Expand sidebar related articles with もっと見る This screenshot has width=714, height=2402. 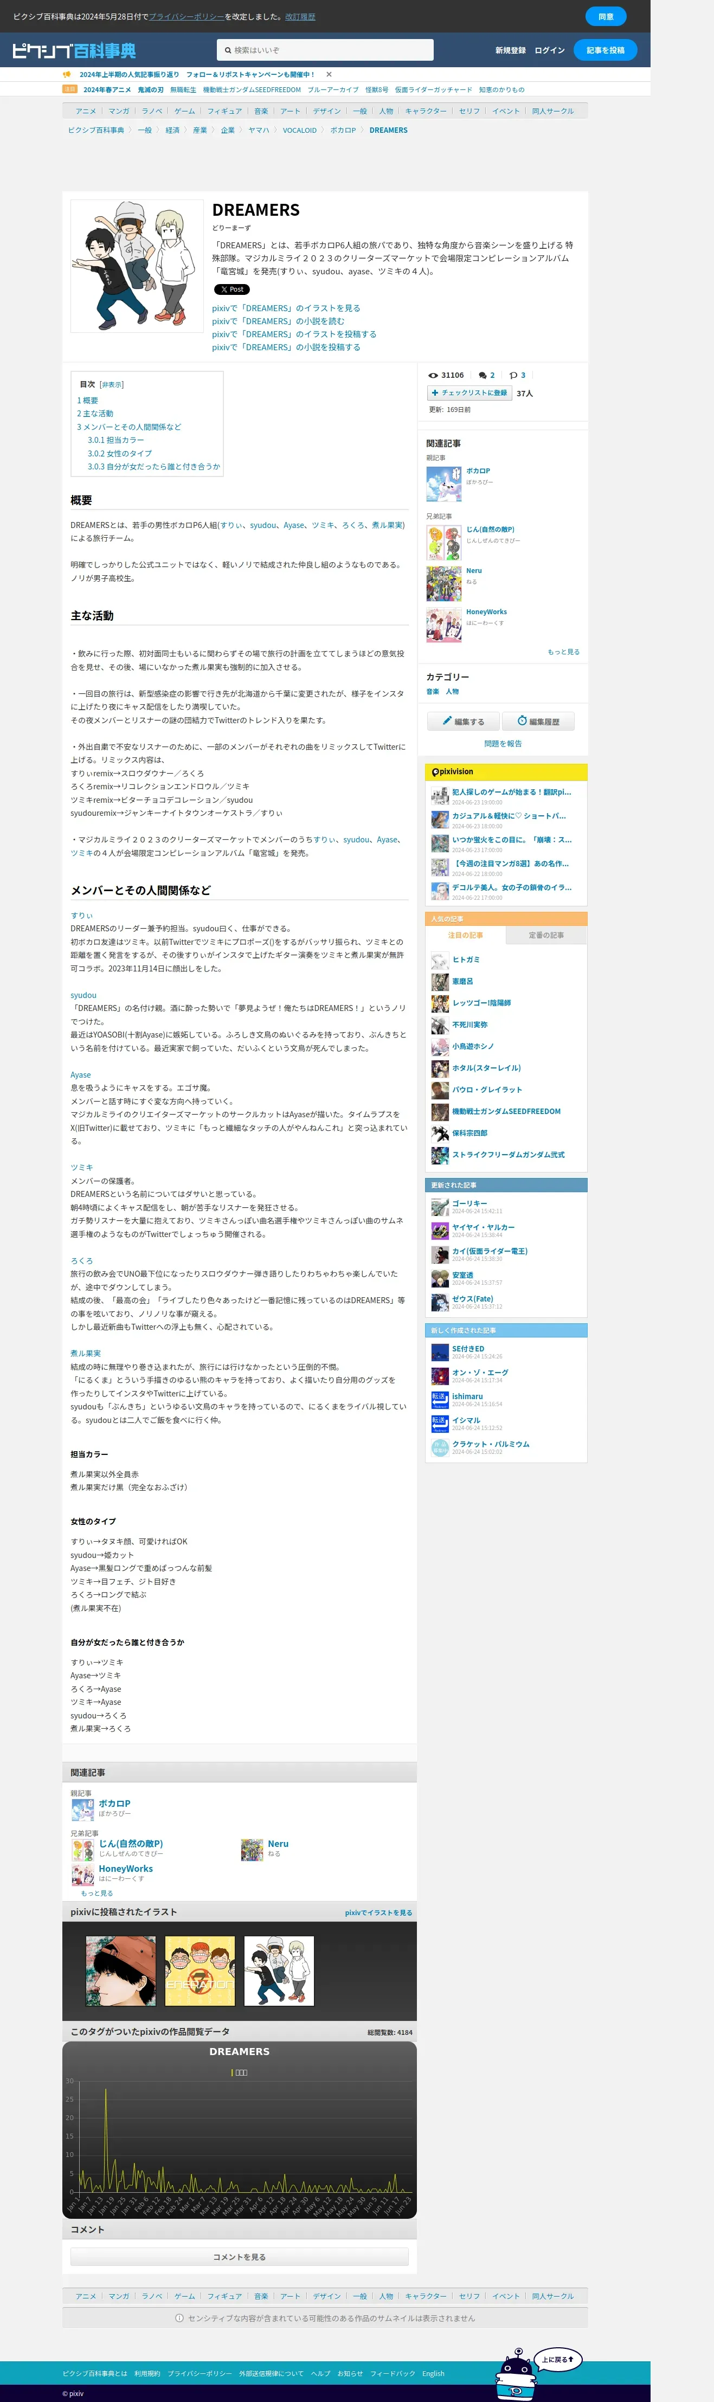pos(563,652)
